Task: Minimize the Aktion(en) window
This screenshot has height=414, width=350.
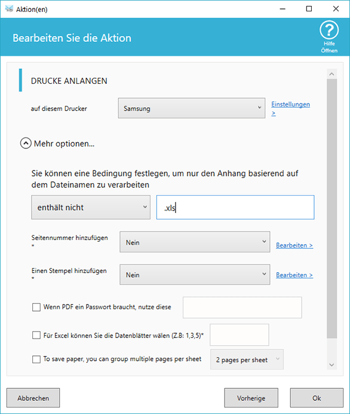Action: [x=283, y=9]
